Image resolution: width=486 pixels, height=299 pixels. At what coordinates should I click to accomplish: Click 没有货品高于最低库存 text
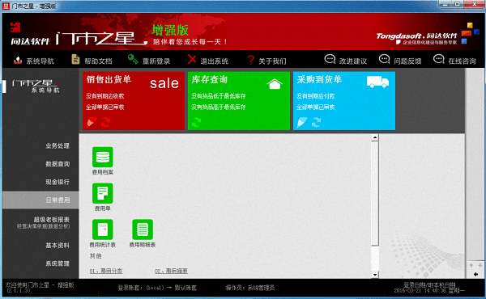coord(219,107)
